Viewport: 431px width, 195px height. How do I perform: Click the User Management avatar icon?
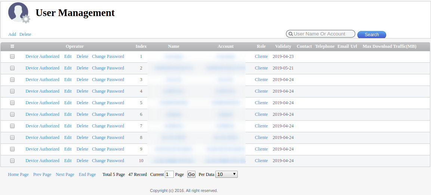(19, 13)
